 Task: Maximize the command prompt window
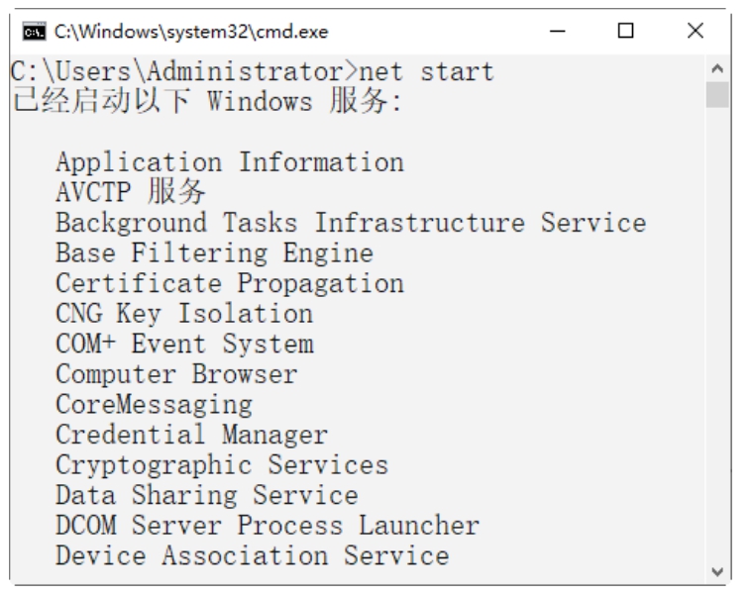point(626,33)
